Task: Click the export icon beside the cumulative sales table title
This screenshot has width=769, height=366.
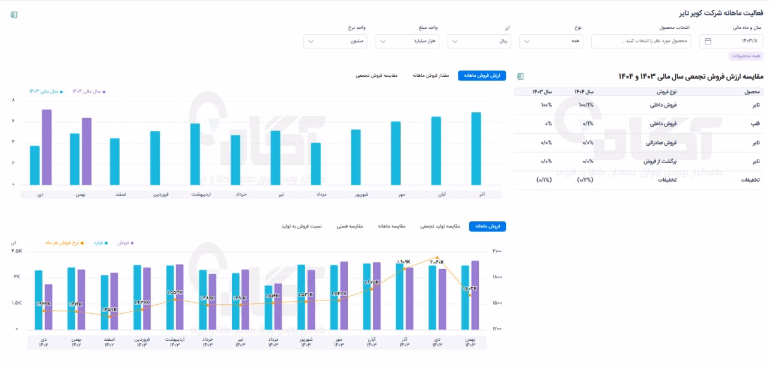Action: point(520,76)
